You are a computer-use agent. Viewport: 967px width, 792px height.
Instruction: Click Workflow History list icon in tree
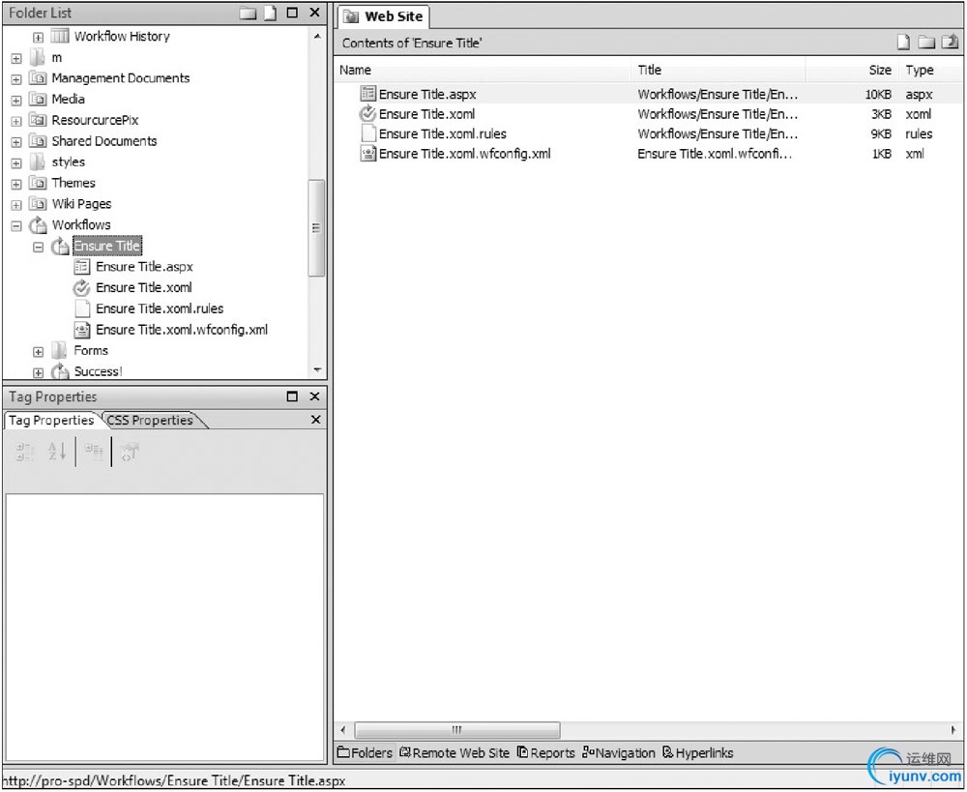click(x=60, y=36)
